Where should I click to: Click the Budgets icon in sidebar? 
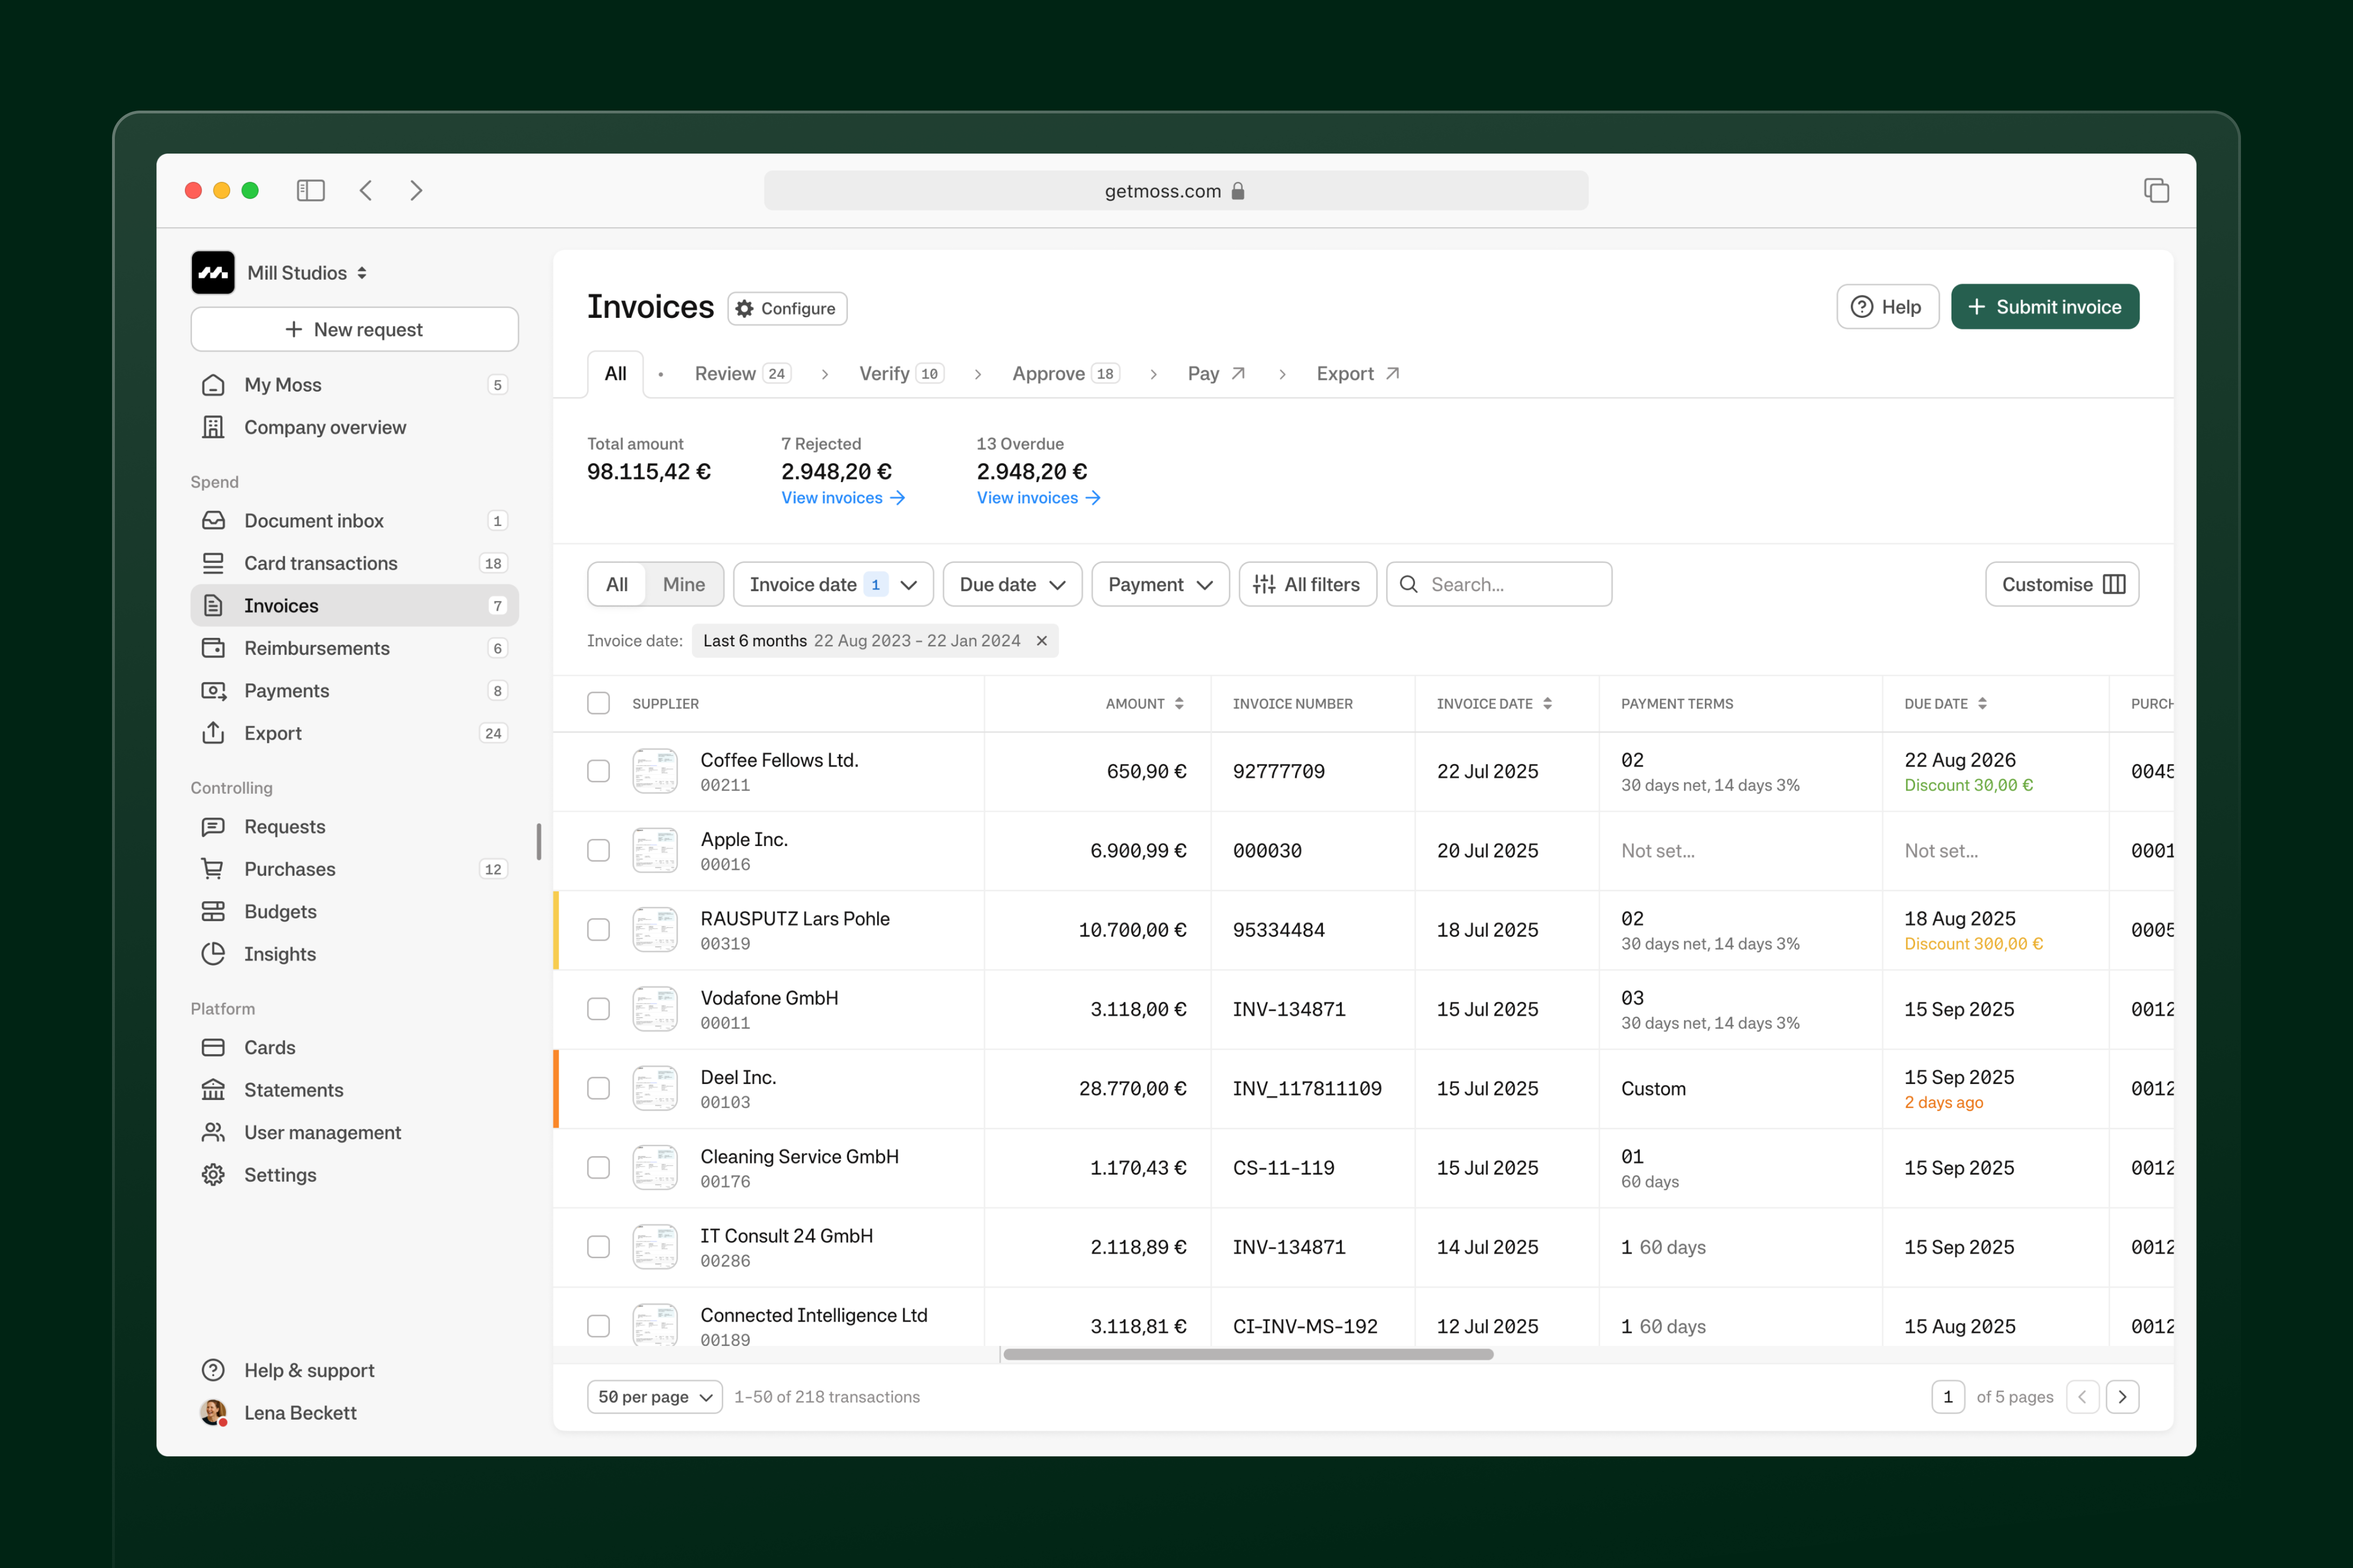[x=213, y=911]
